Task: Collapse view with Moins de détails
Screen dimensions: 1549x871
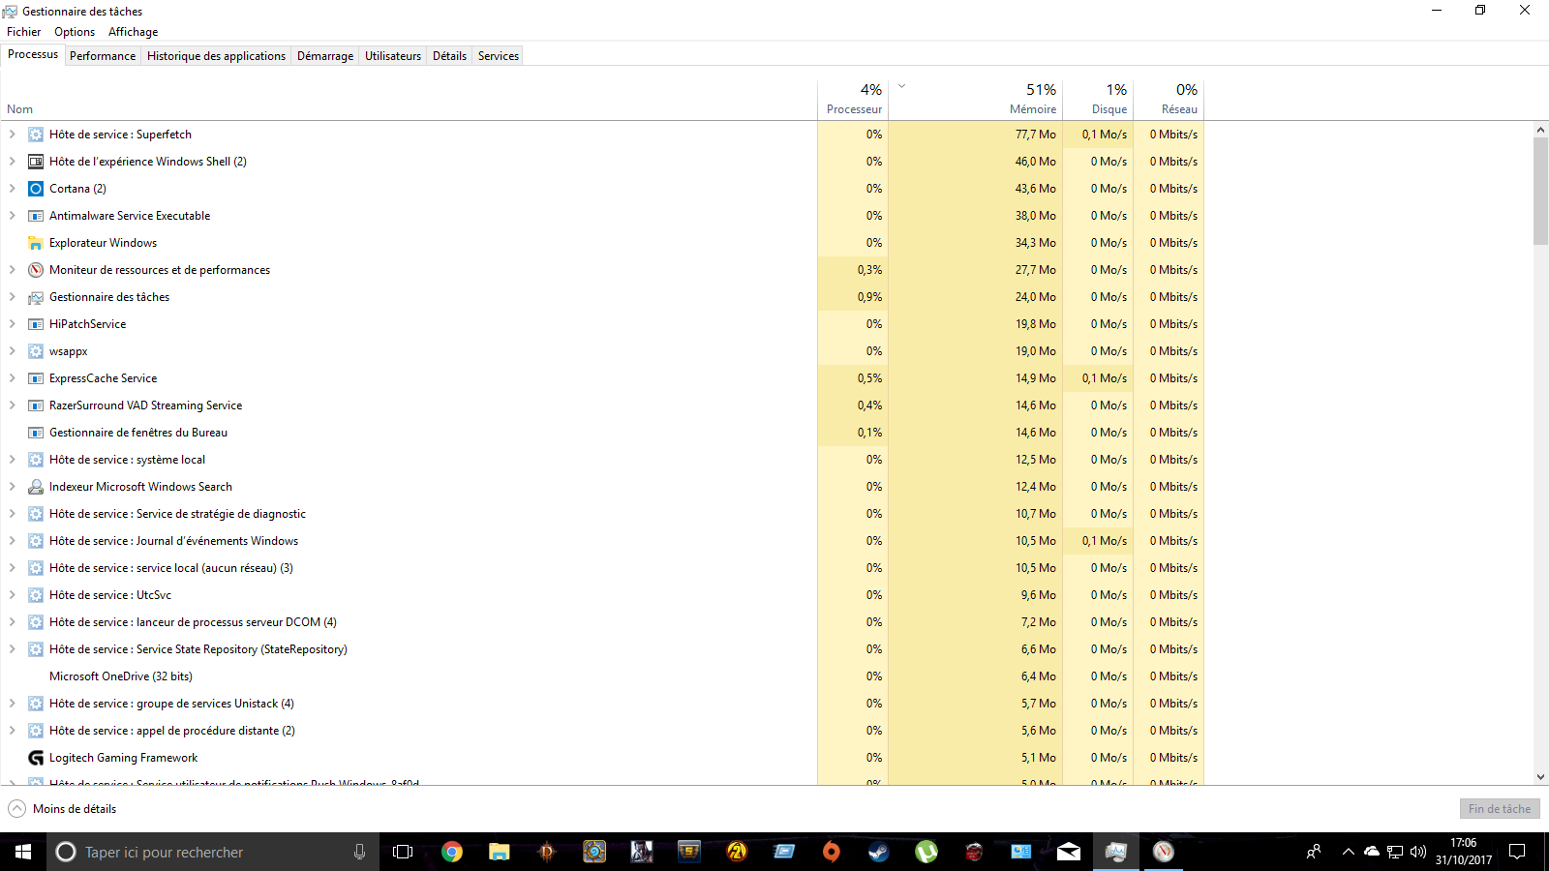Action: (x=62, y=809)
